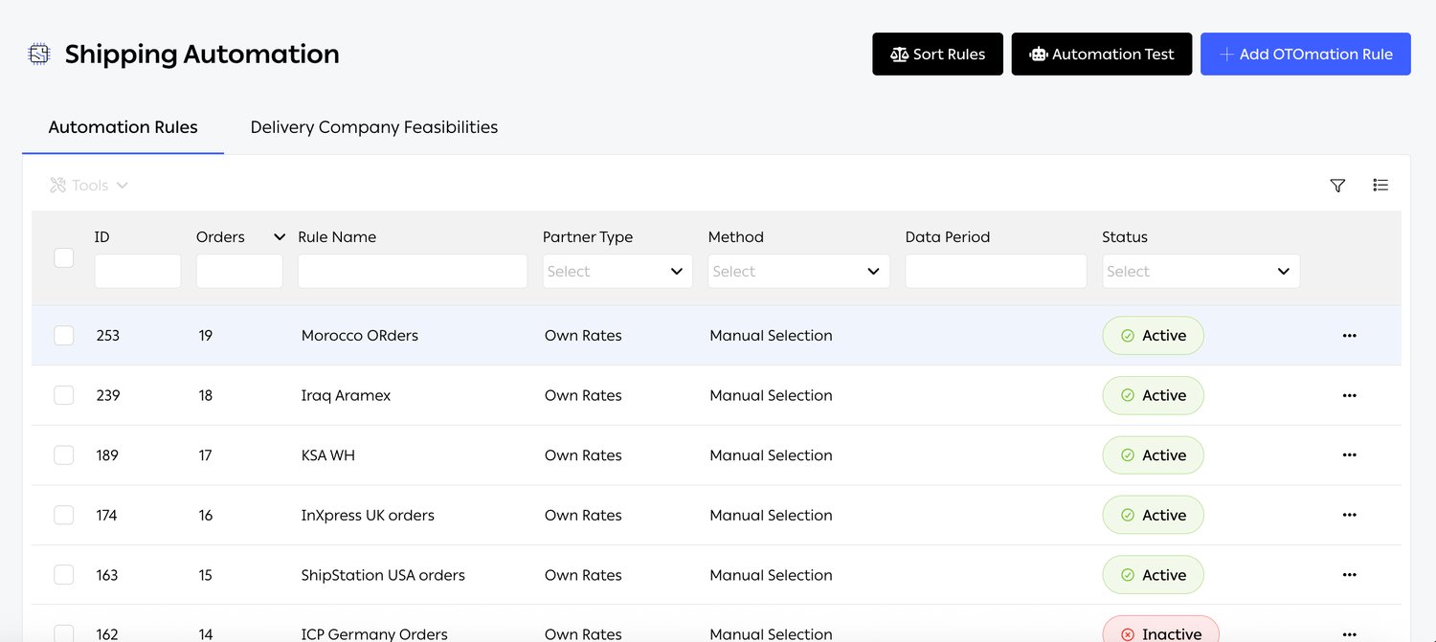Click the Rule Name column header
This screenshot has height=642, width=1436.
(x=337, y=237)
